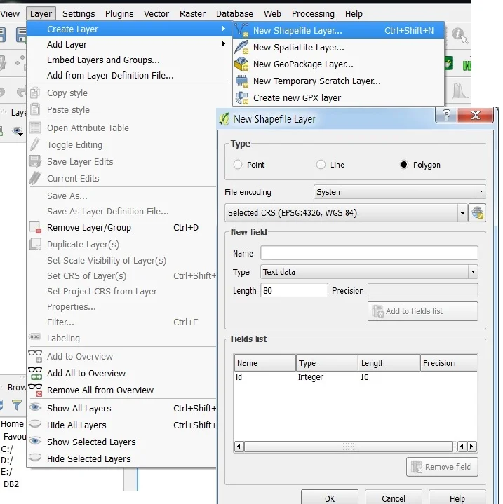503x504 pixels.
Task: Click the New GeoPackage Layer icon
Action: 242,64
